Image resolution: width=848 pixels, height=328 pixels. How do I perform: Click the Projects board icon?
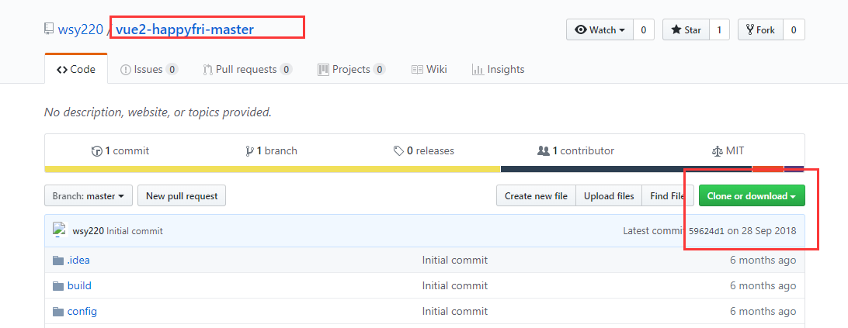click(323, 69)
